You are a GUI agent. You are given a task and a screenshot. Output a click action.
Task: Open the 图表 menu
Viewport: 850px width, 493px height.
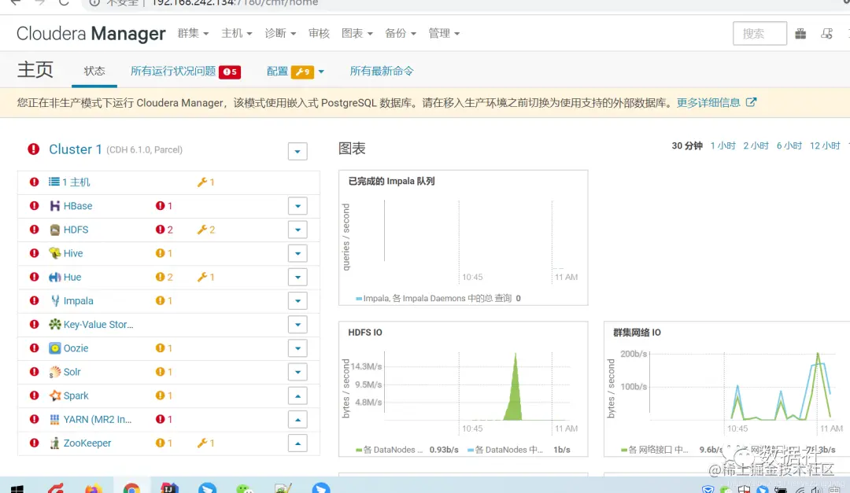[x=357, y=34]
